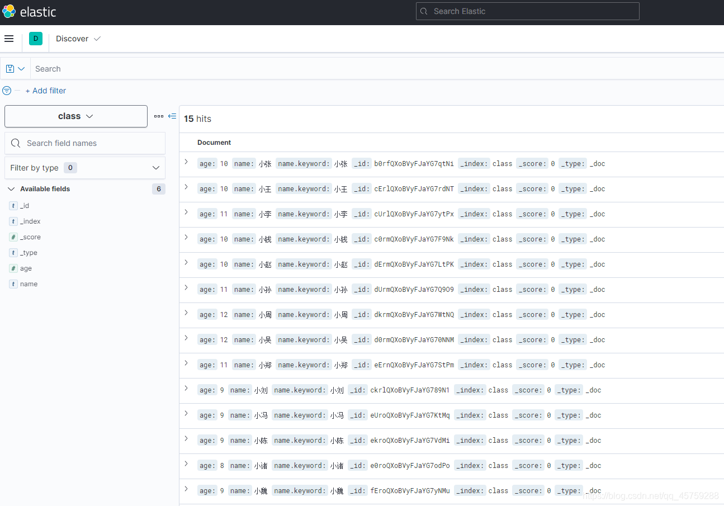The width and height of the screenshot is (724, 506).
Task: Click the id b0rfQXoBVyFJaYG7qtNi
Action: [x=414, y=164]
